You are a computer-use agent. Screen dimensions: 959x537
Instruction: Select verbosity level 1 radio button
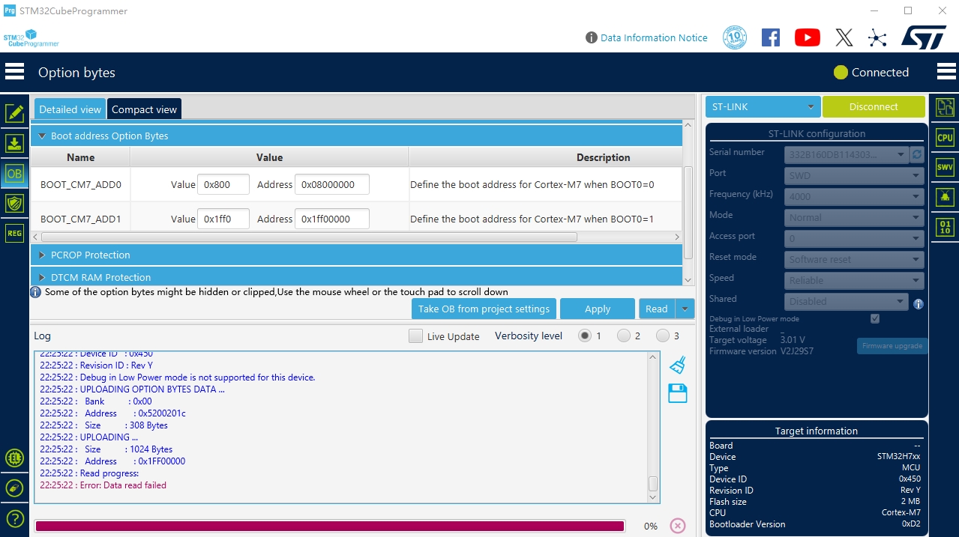point(585,336)
